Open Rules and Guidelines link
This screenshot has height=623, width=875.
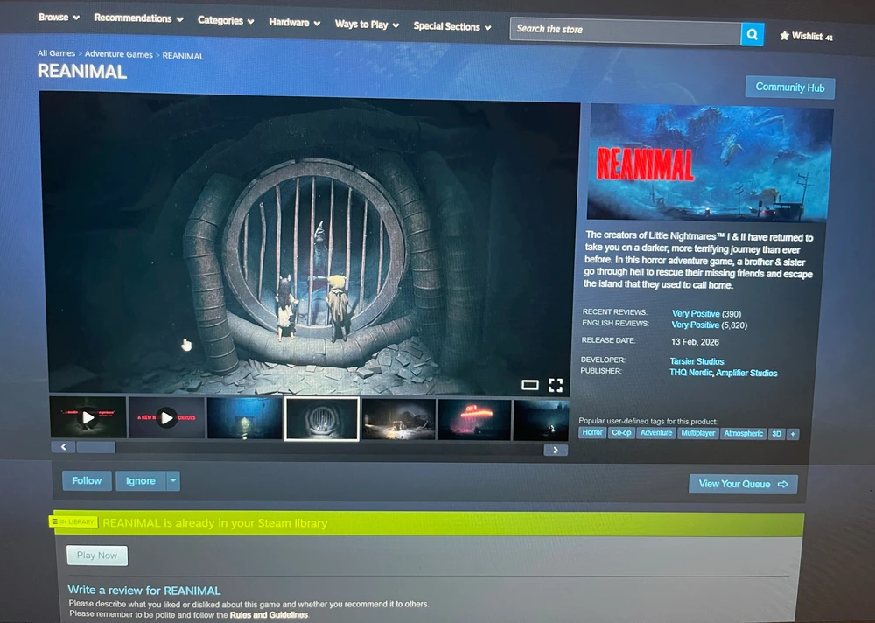coord(269,614)
